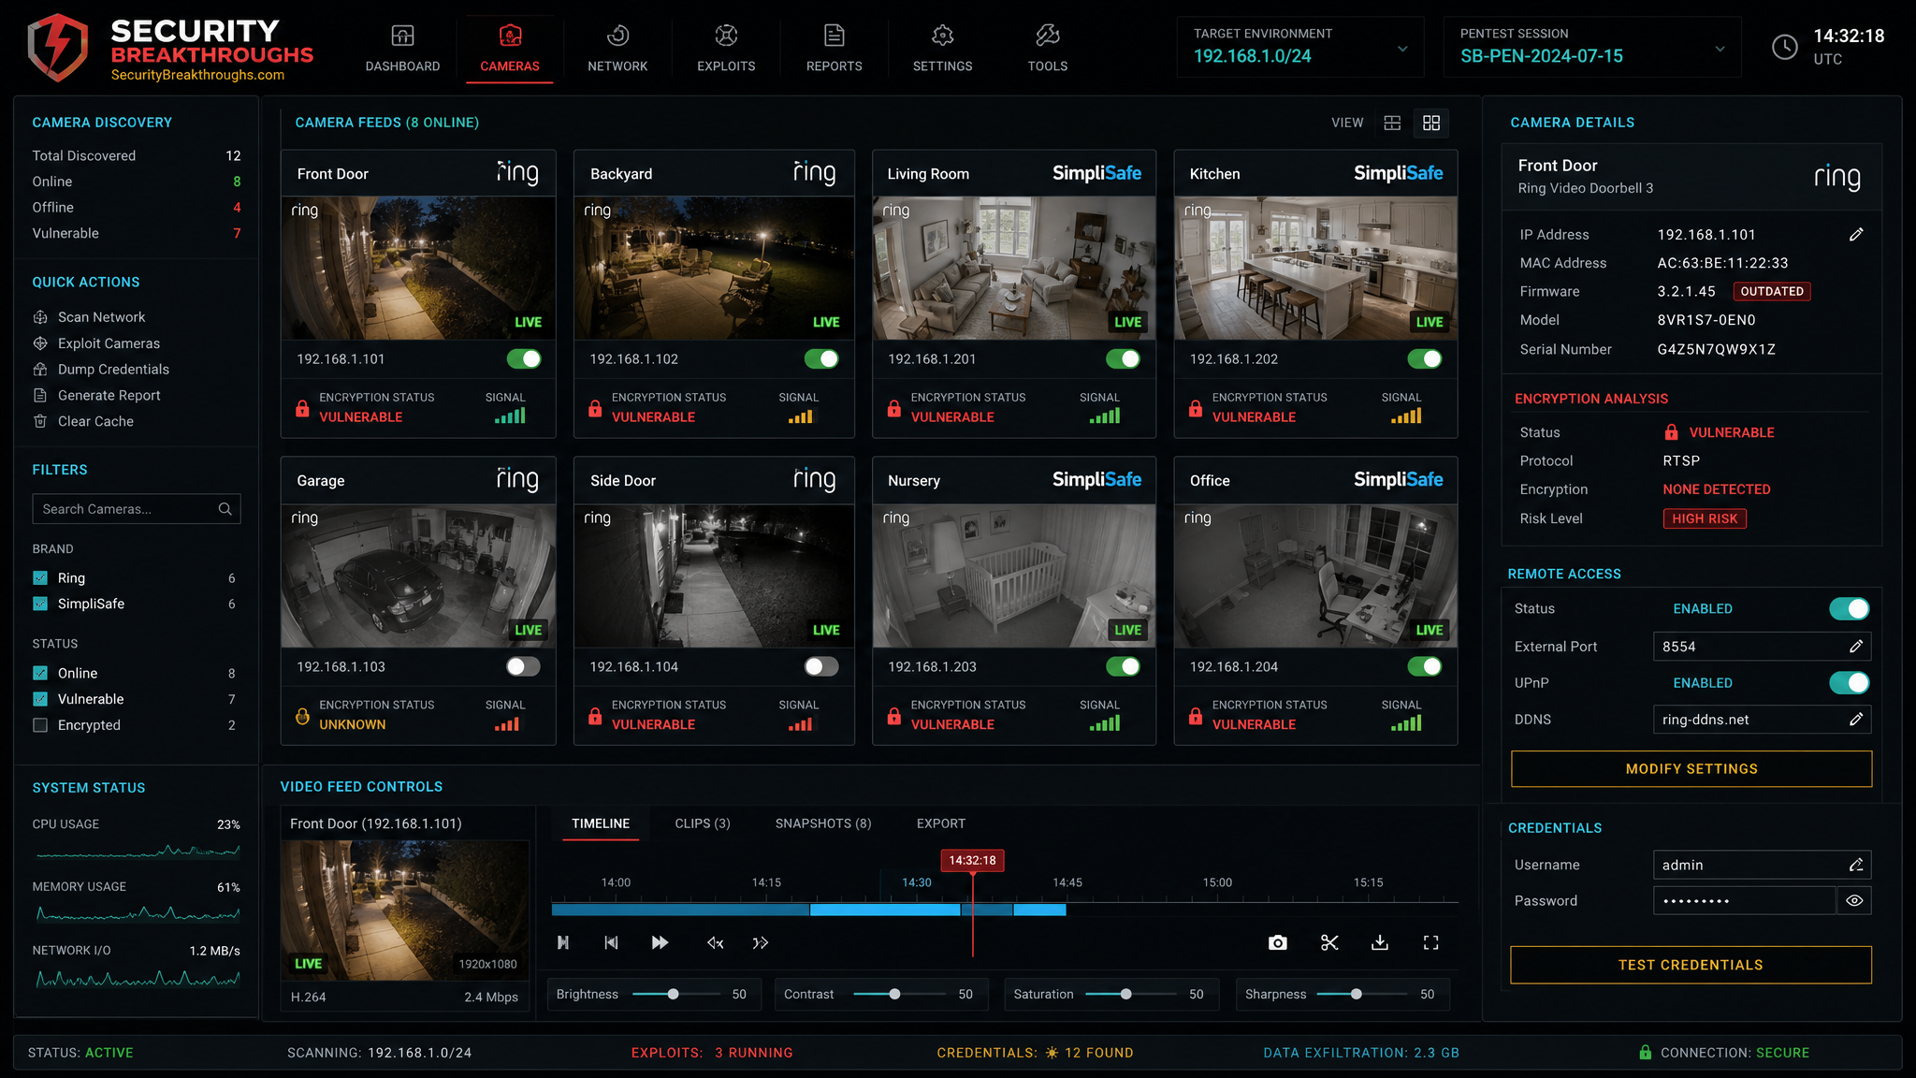Screen dimensions: 1916x1078
Task: Select the Kitchen camera feed thumbnail
Action: click(x=1315, y=269)
